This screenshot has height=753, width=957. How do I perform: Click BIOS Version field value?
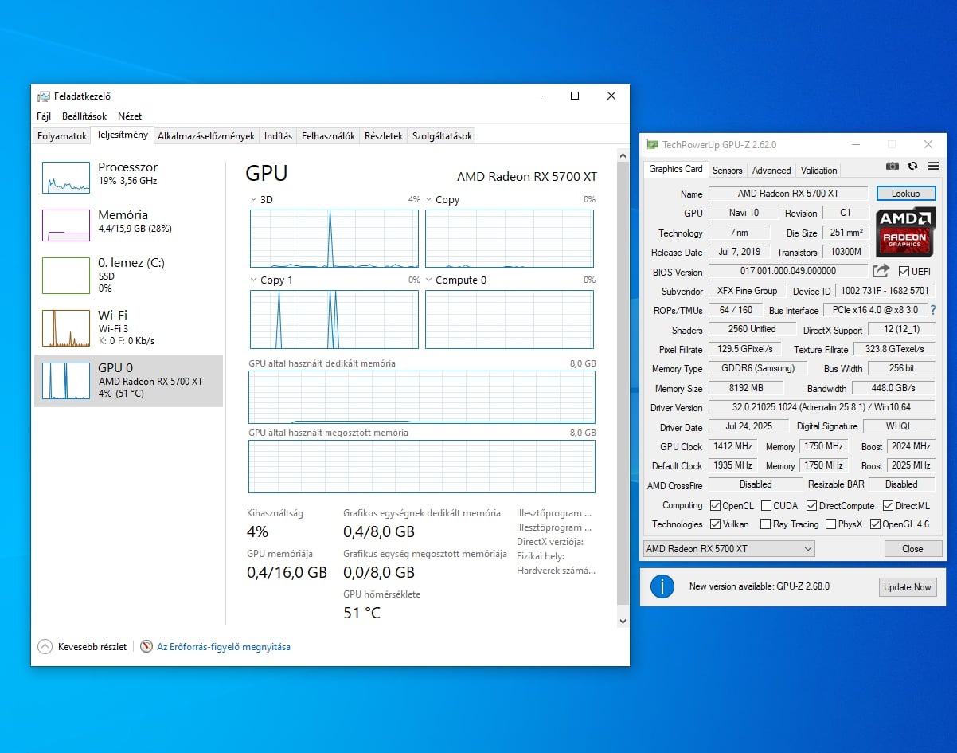point(787,271)
